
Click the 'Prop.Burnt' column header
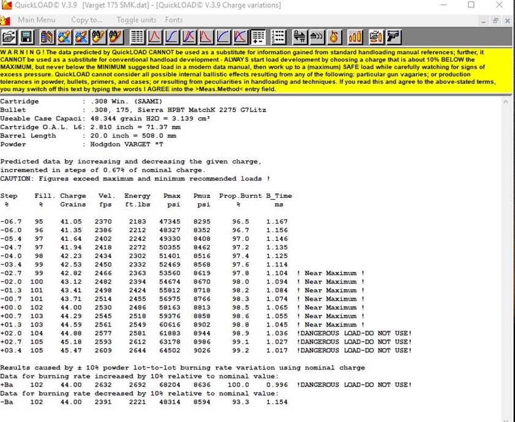(241, 196)
